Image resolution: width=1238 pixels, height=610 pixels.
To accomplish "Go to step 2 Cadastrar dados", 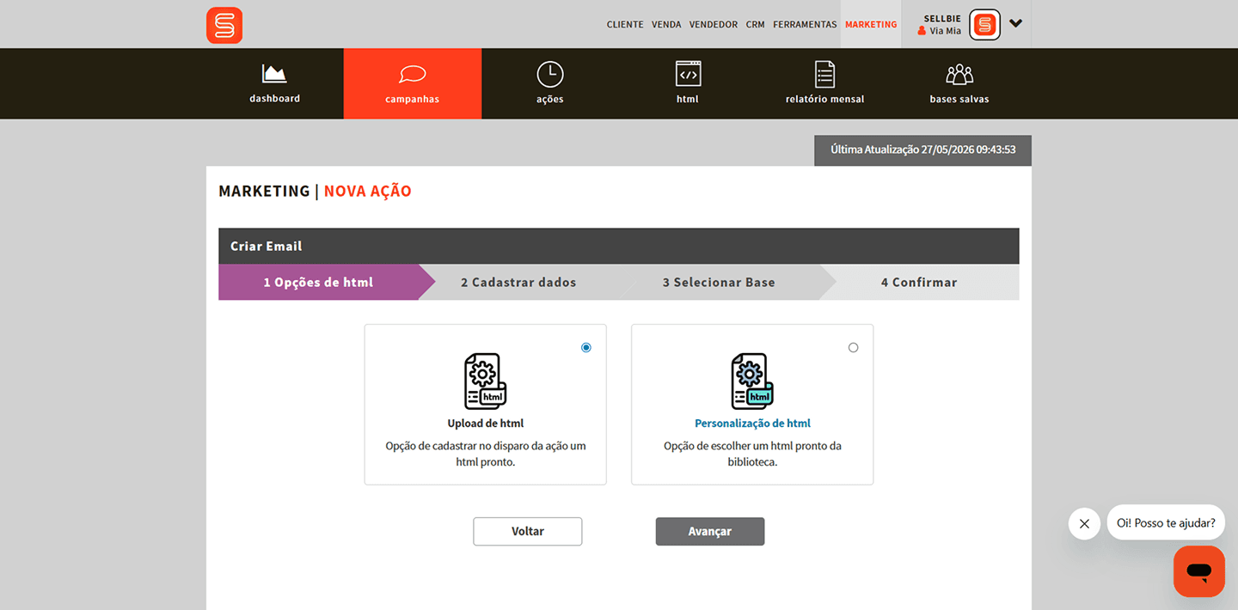I will (518, 282).
